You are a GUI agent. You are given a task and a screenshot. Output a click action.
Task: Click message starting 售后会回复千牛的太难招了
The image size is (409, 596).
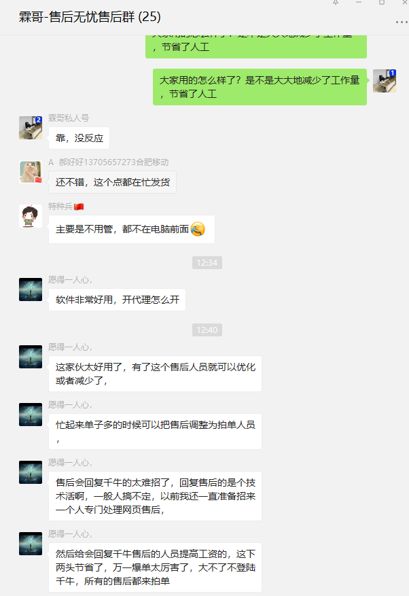pyautogui.click(x=155, y=496)
